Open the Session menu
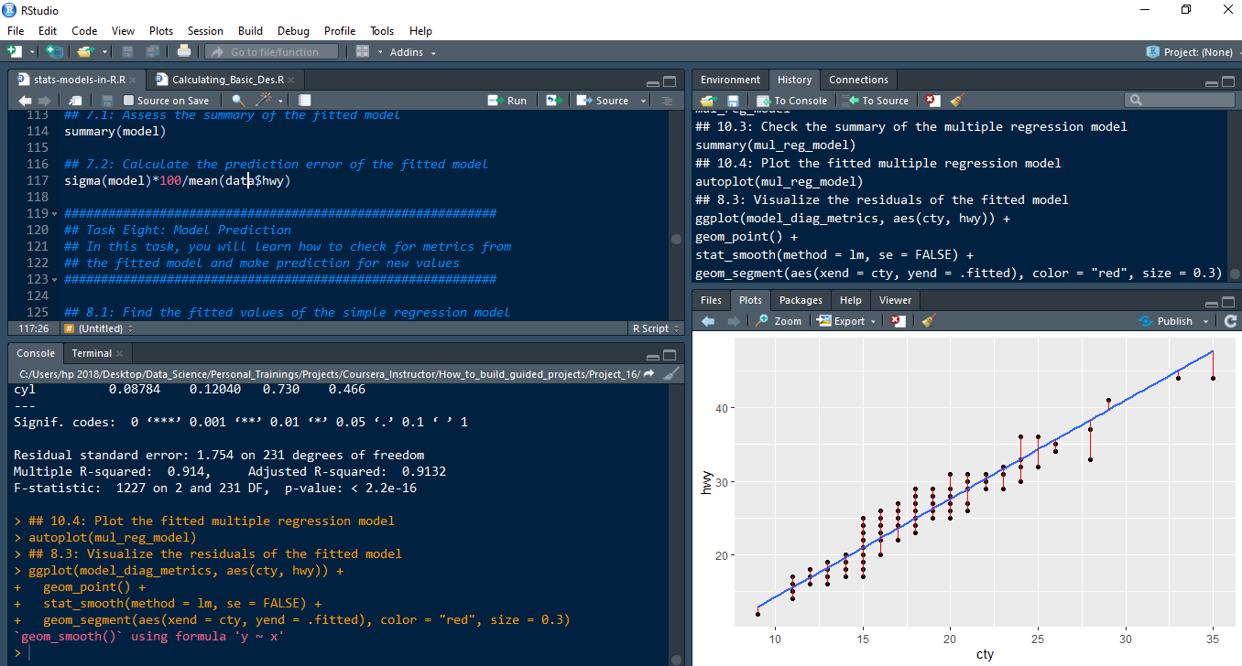 [205, 31]
